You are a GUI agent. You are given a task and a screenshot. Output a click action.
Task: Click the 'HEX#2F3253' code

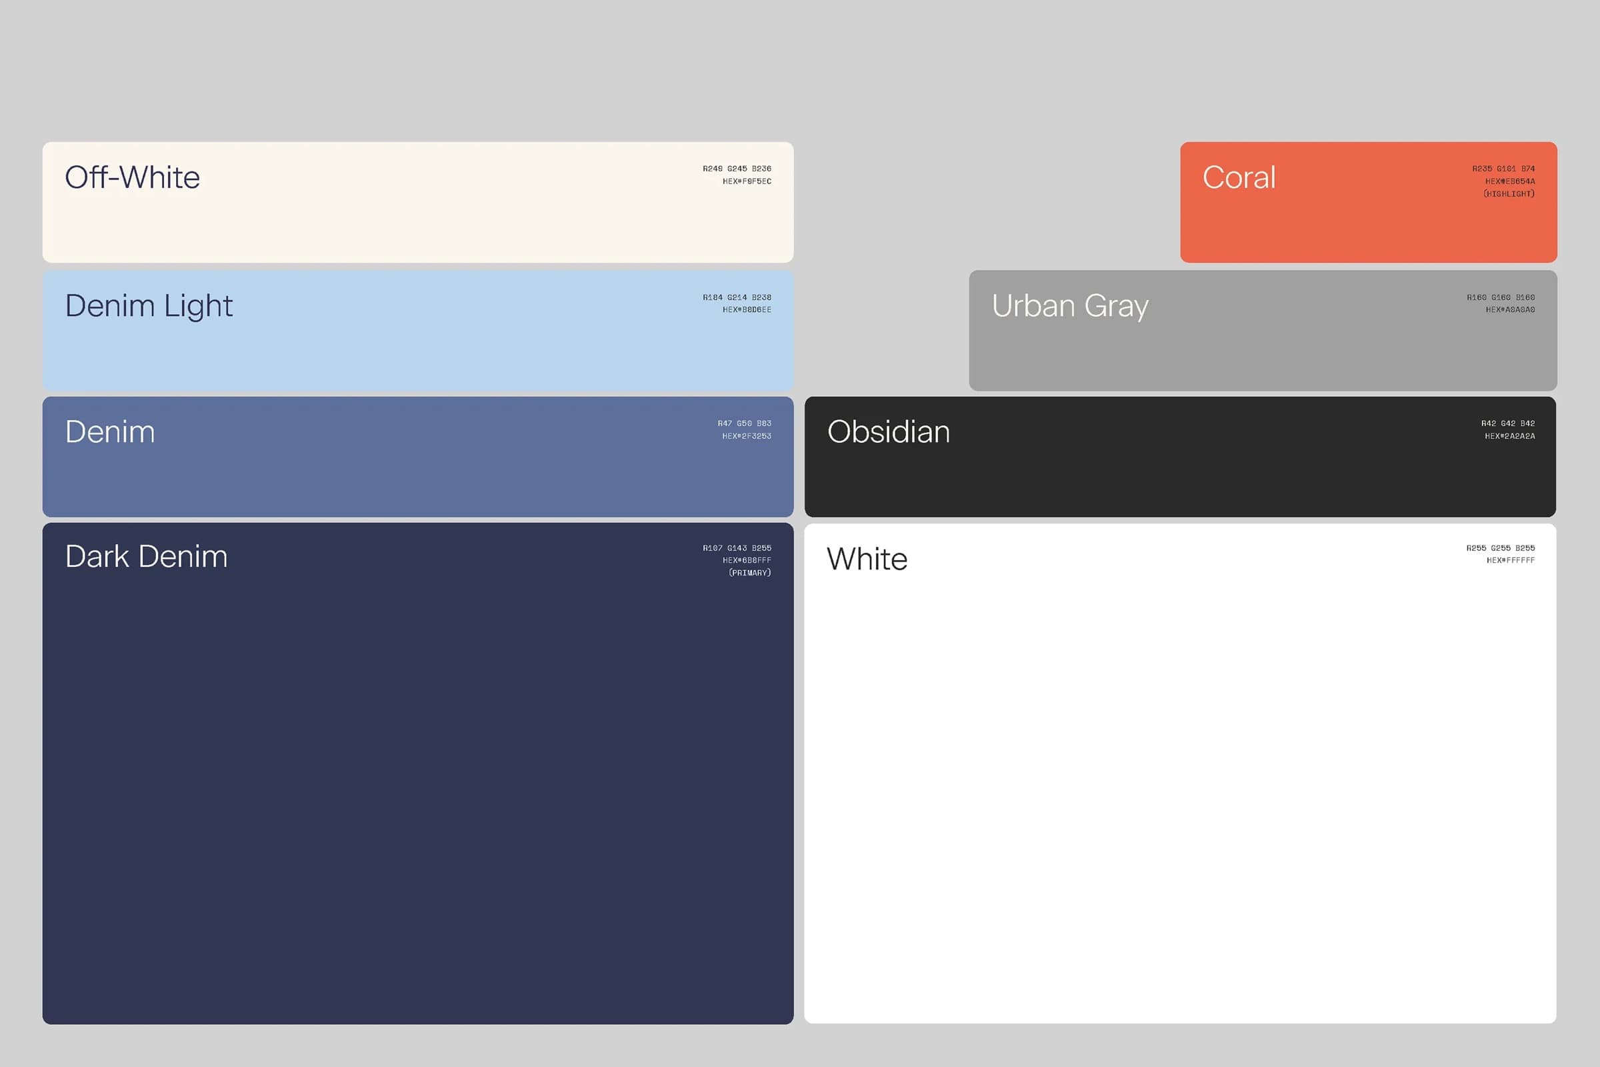(747, 436)
